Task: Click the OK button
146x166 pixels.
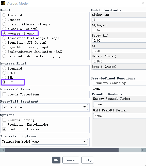Action: 56,160
